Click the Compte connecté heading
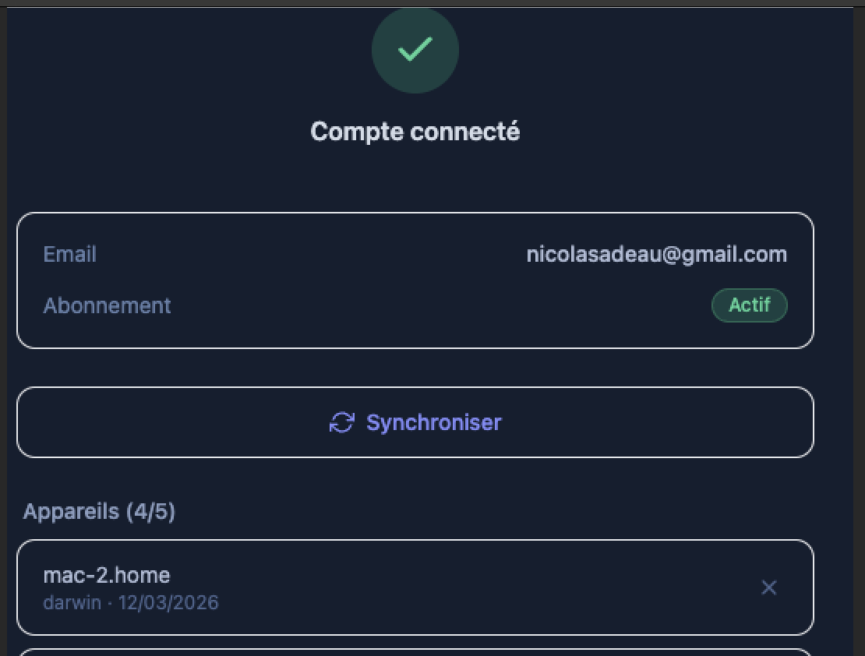 click(415, 132)
